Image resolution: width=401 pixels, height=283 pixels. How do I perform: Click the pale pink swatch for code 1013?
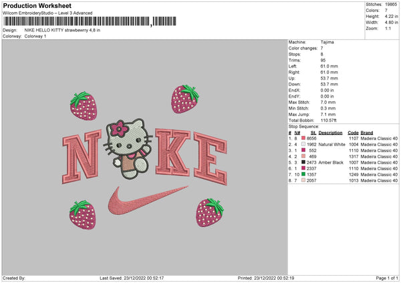tap(303, 180)
